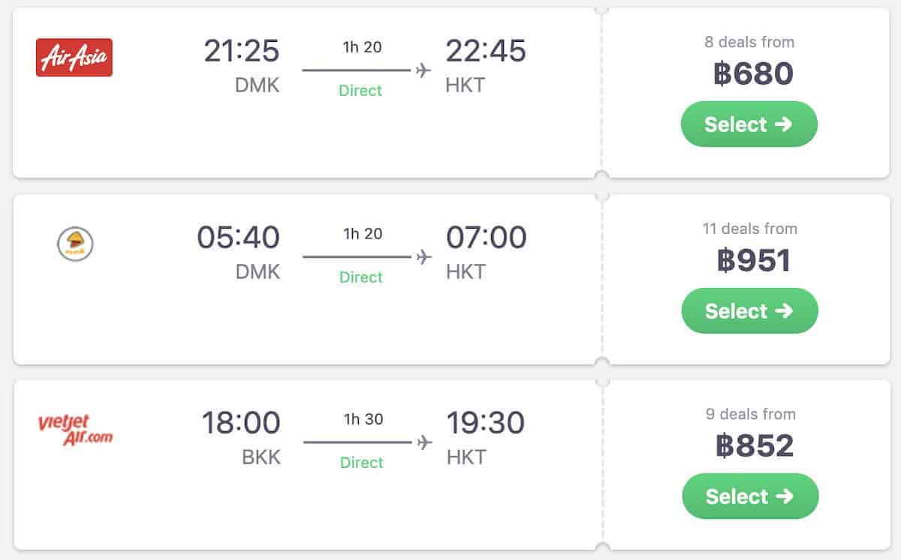Click the VietJet Air logo
Image resolution: width=901 pixels, height=560 pixels.
[75, 430]
